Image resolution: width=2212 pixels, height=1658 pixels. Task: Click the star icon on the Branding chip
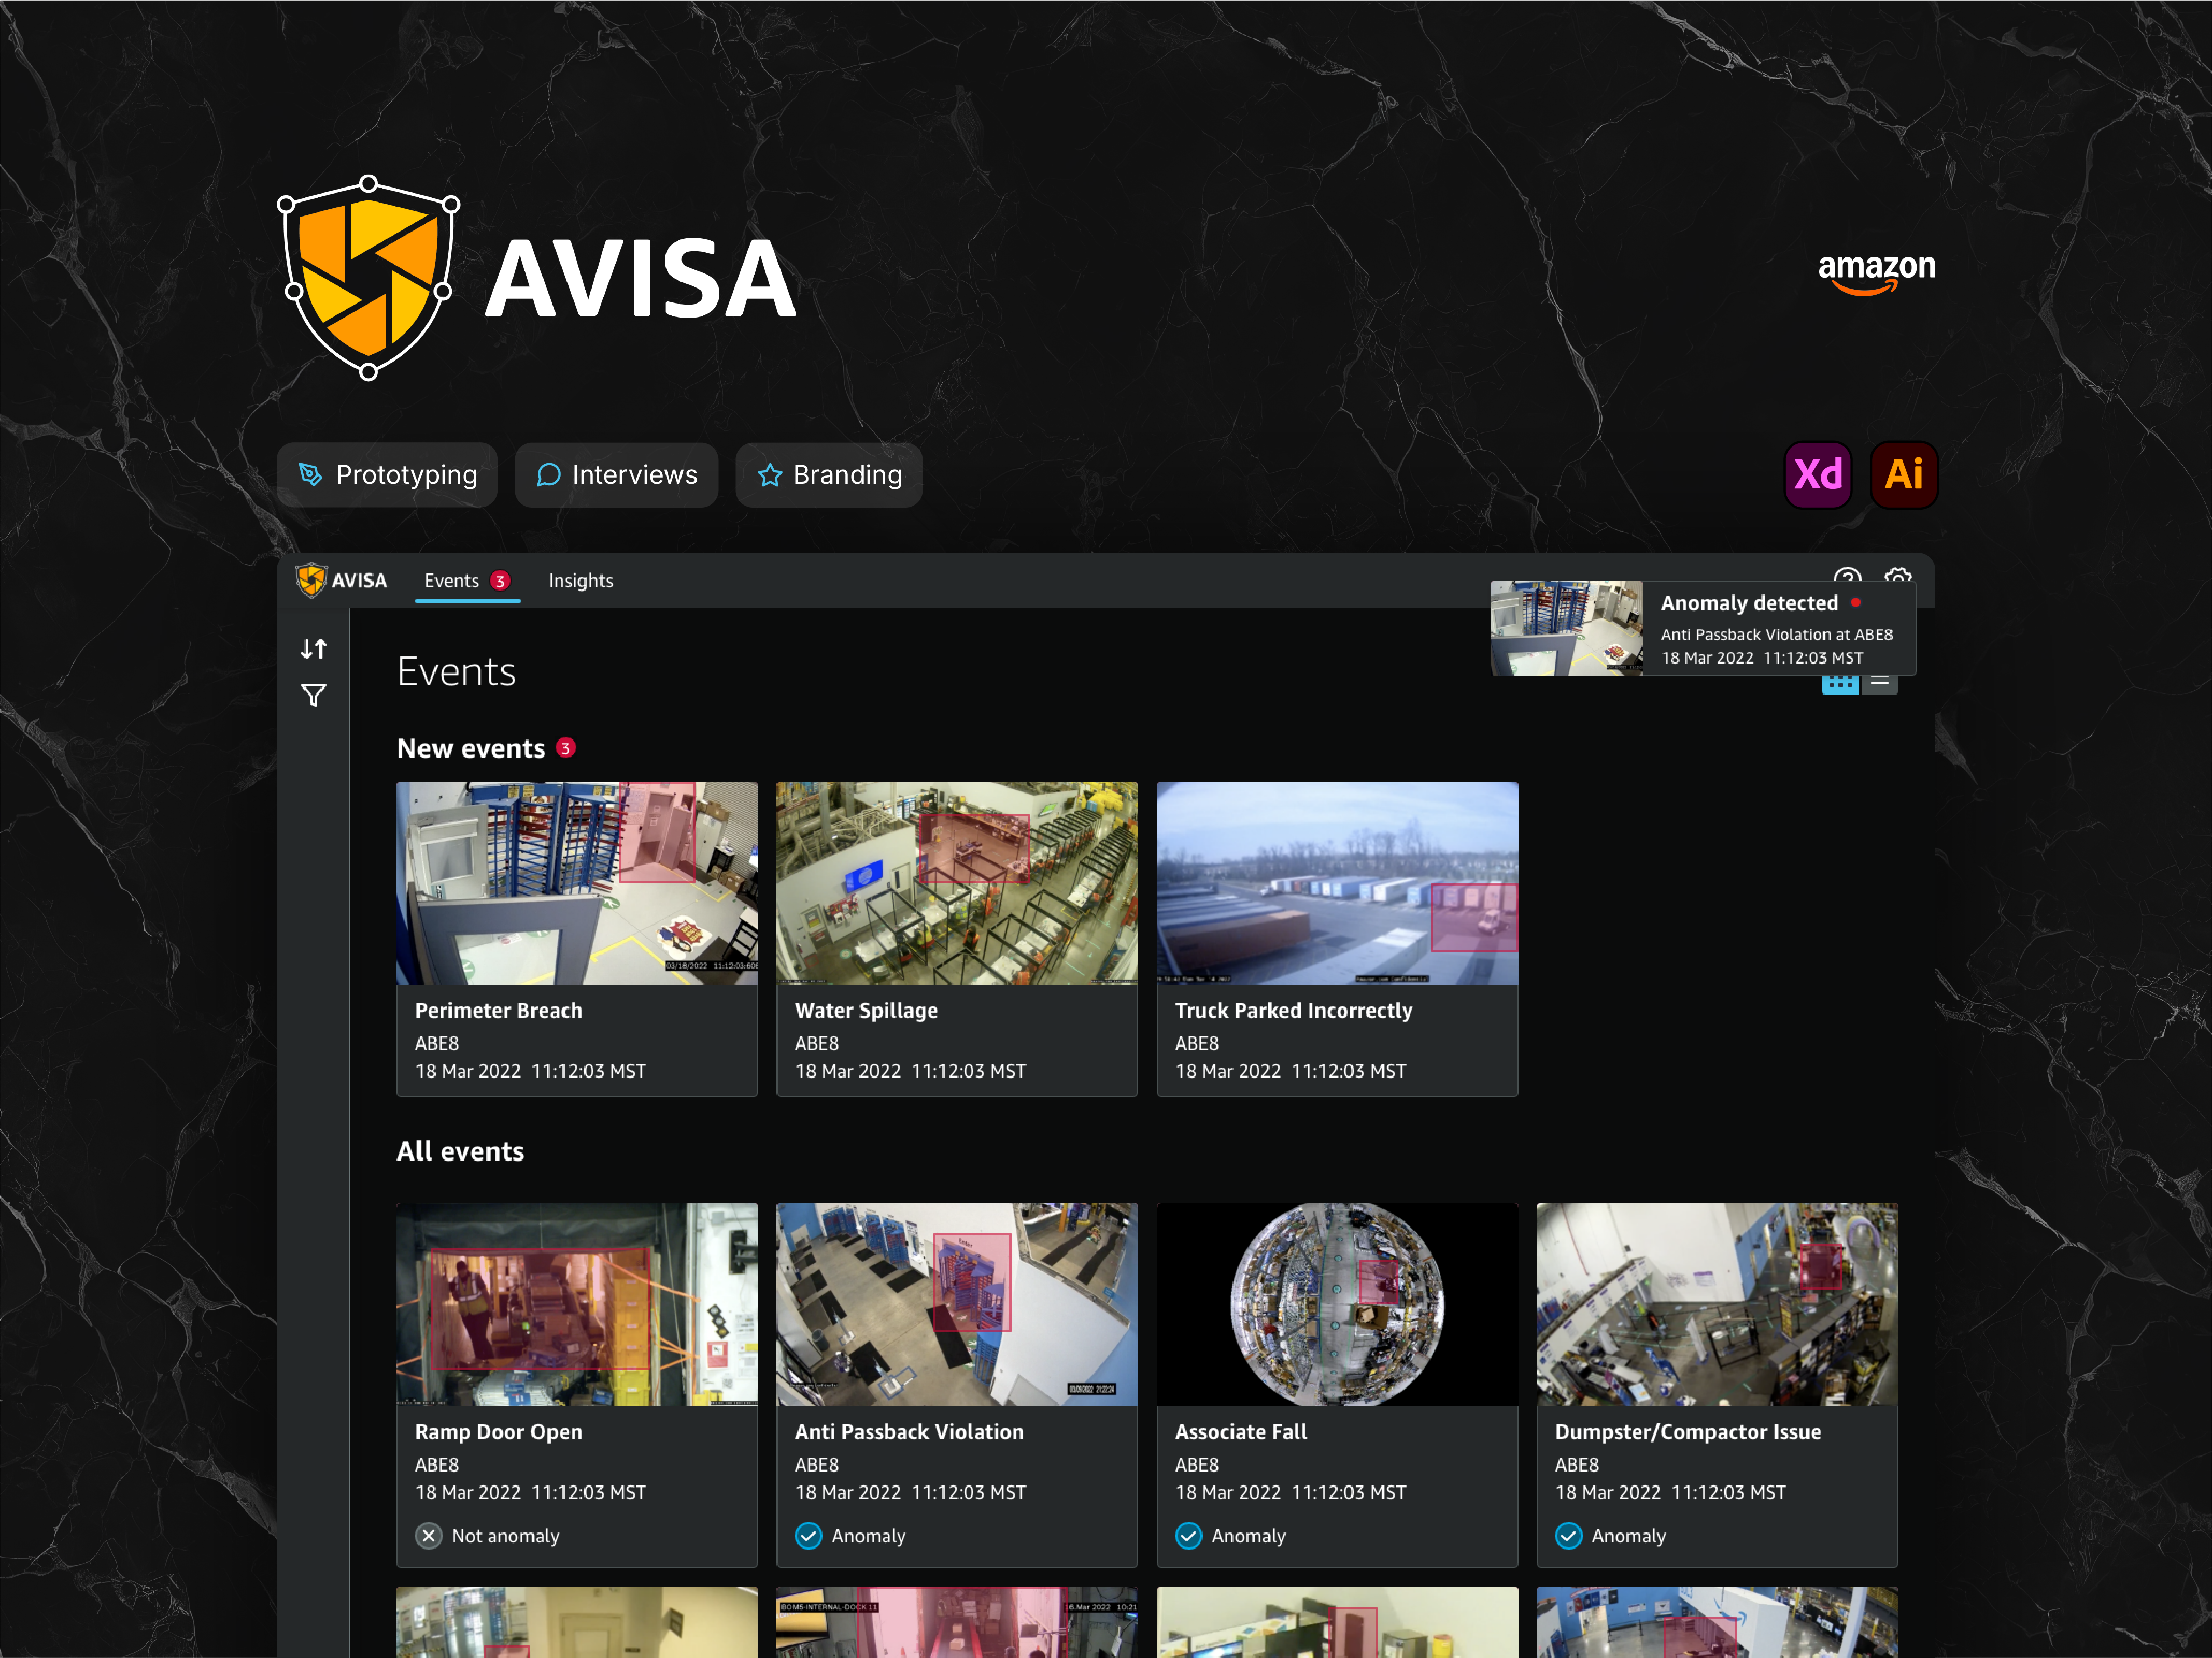tap(769, 475)
